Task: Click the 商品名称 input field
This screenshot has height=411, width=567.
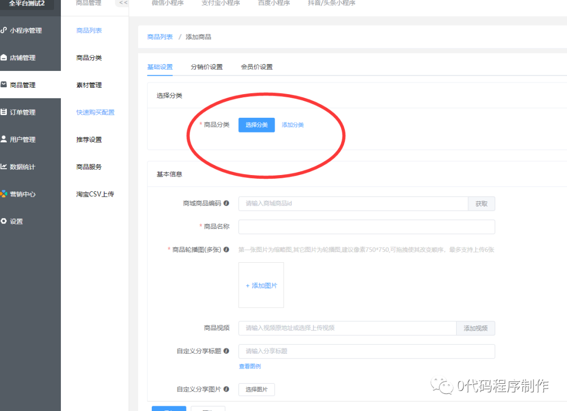Action: point(366,227)
